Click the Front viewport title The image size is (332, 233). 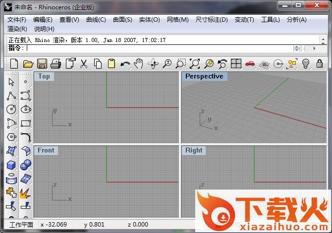tap(46, 151)
